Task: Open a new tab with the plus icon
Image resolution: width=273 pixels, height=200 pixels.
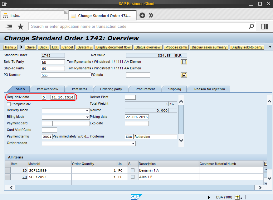Action: coord(142,15)
